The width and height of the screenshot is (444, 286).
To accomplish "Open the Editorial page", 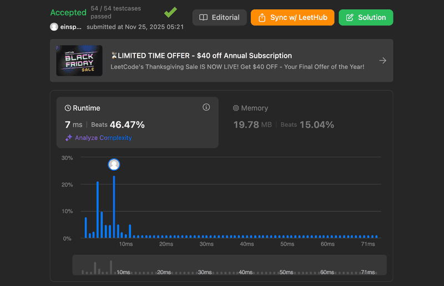I will 219,18.
